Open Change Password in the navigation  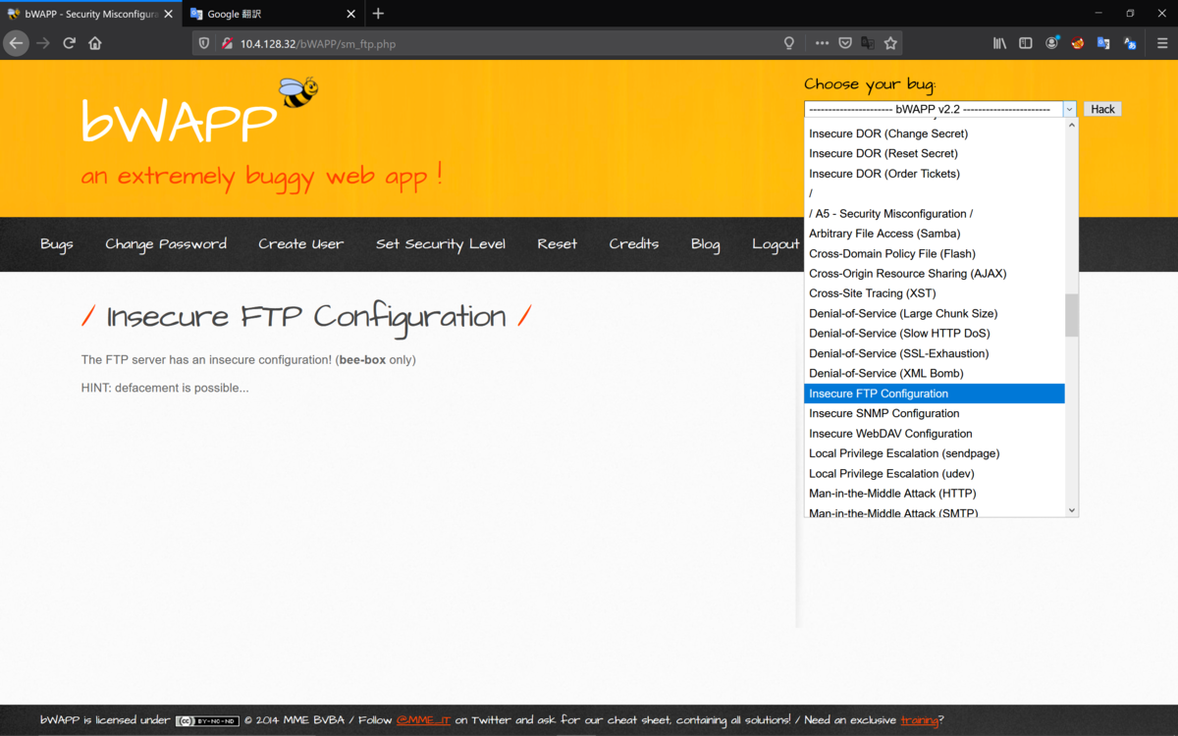pyautogui.click(x=166, y=244)
